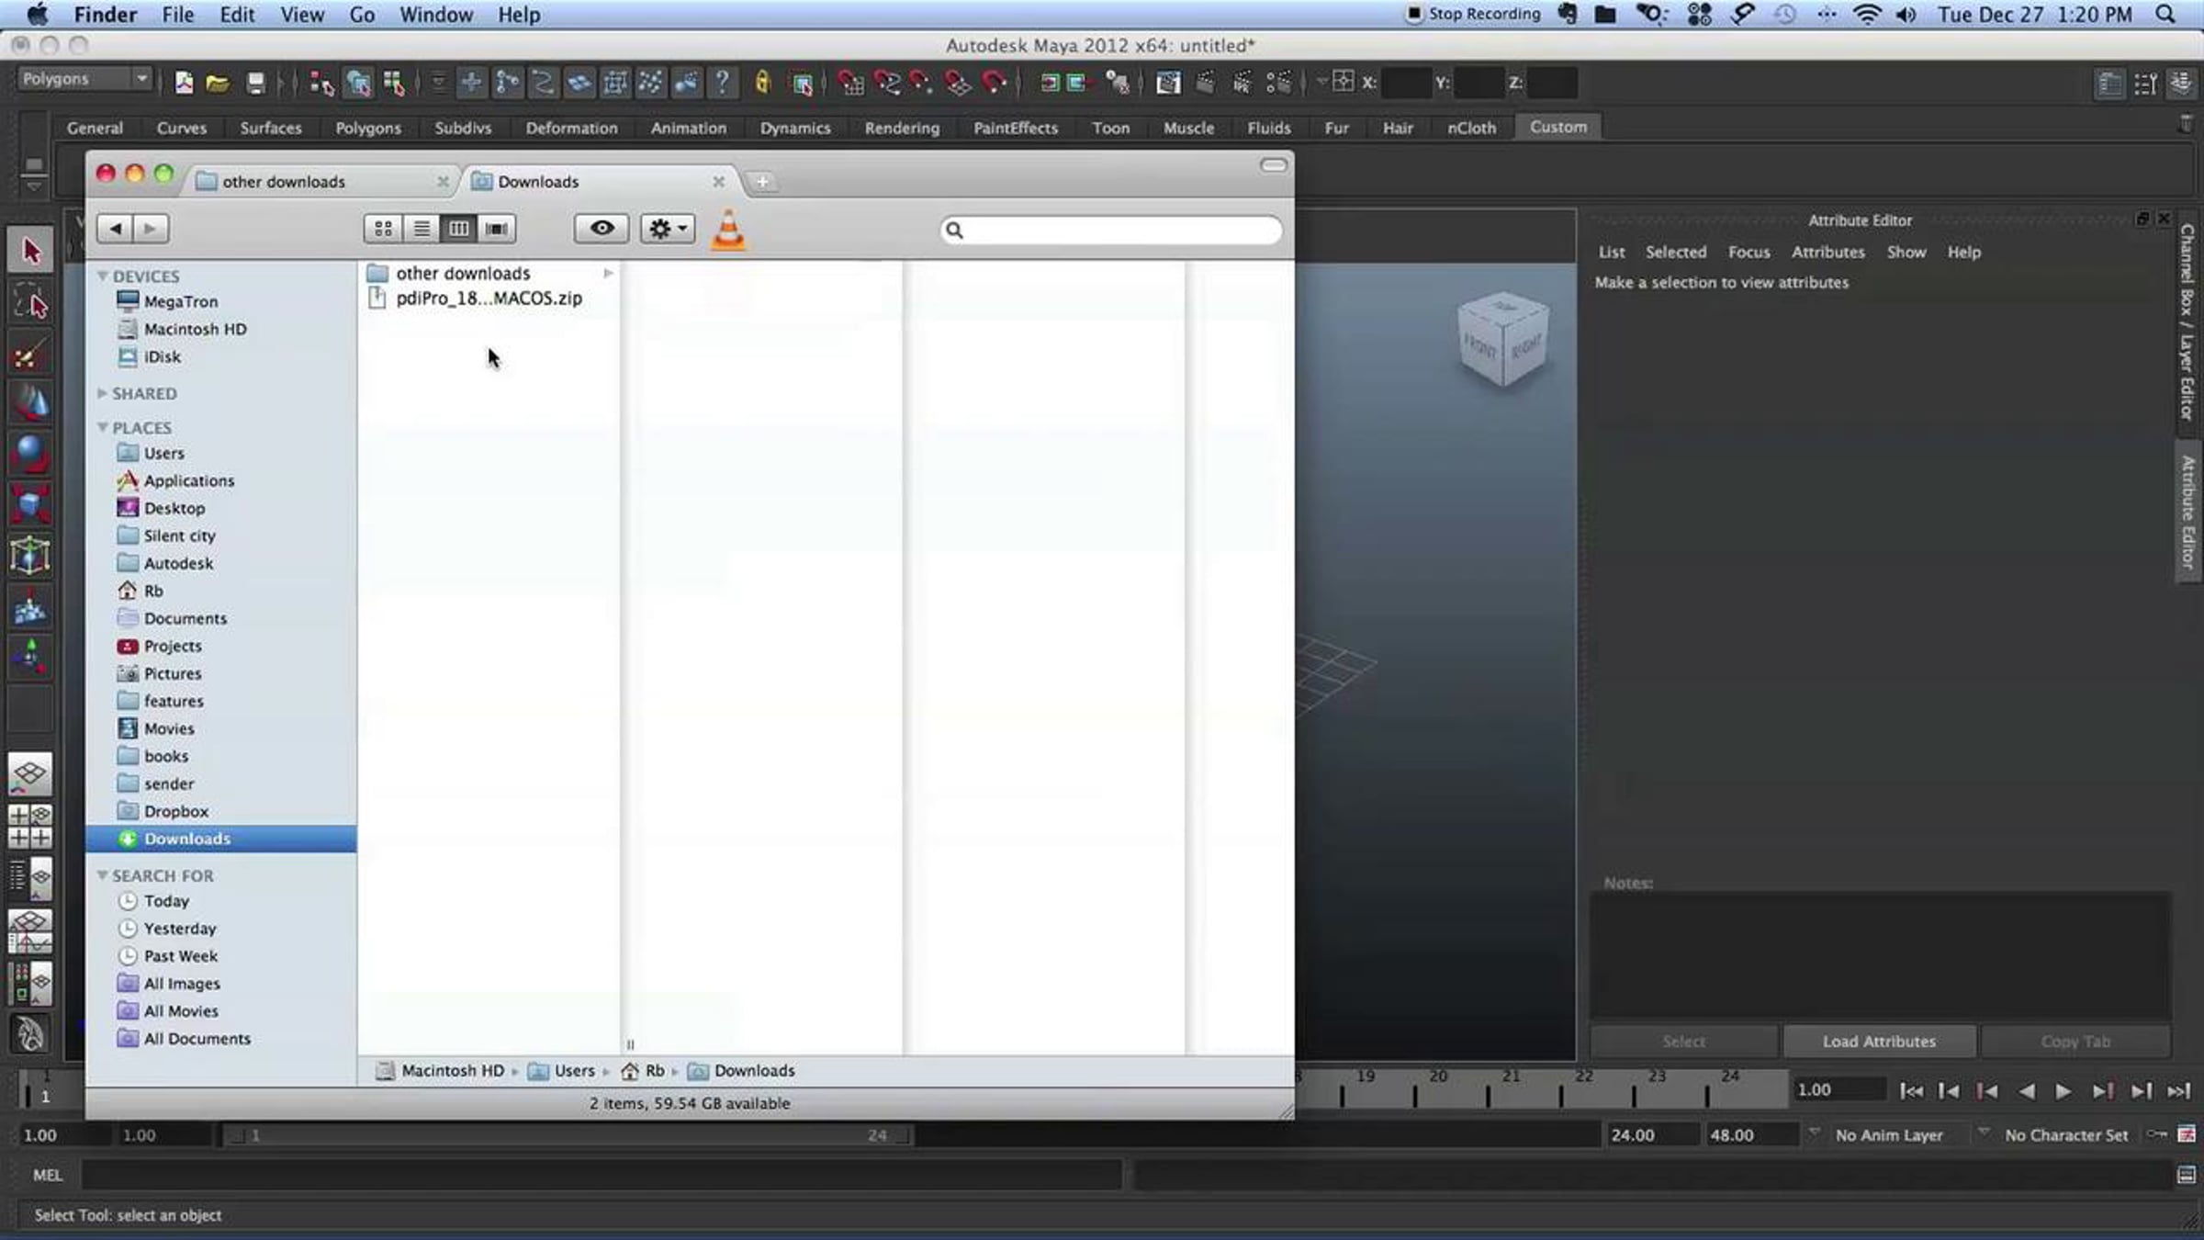Open Spotlight search in the menu bar
This screenshot has height=1240, width=2204.
[2165, 15]
